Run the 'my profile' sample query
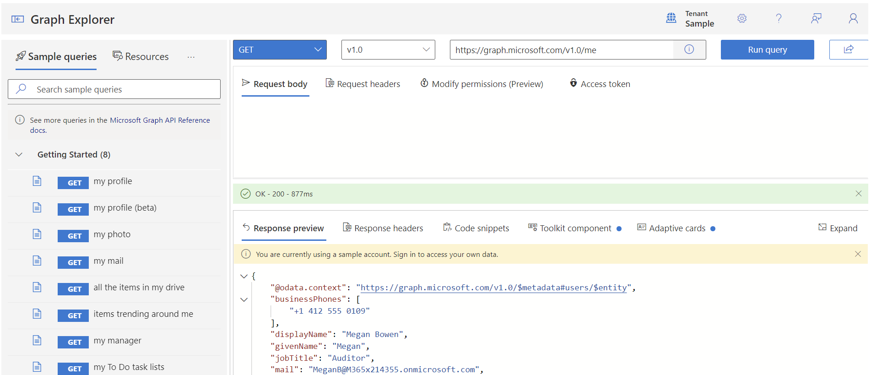The width and height of the screenshot is (871, 375). [114, 183]
